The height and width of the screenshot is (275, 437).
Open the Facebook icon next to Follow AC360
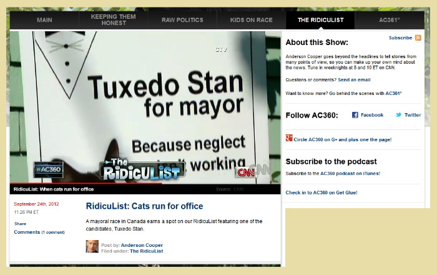point(355,115)
